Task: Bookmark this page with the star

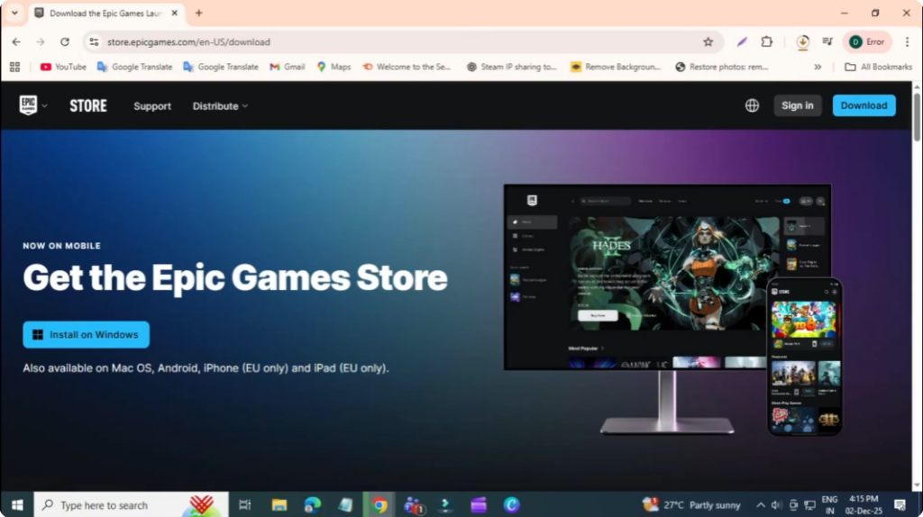Action: click(x=708, y=41)
